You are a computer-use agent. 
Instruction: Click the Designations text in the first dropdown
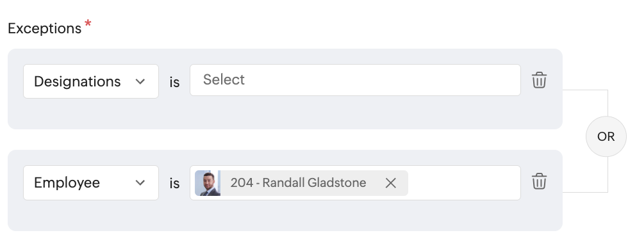(x=77, y=81)
